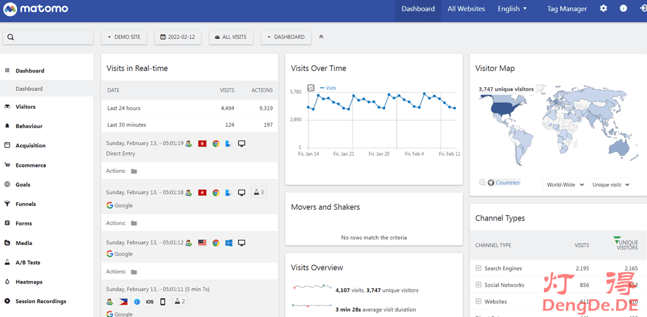Click desktop device icon in first visit row
The height and width of the screenshot is (317, 647).
pos(241,143)
